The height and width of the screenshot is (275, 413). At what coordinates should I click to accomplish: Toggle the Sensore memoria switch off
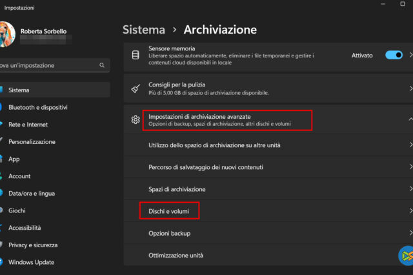[394, 56]
